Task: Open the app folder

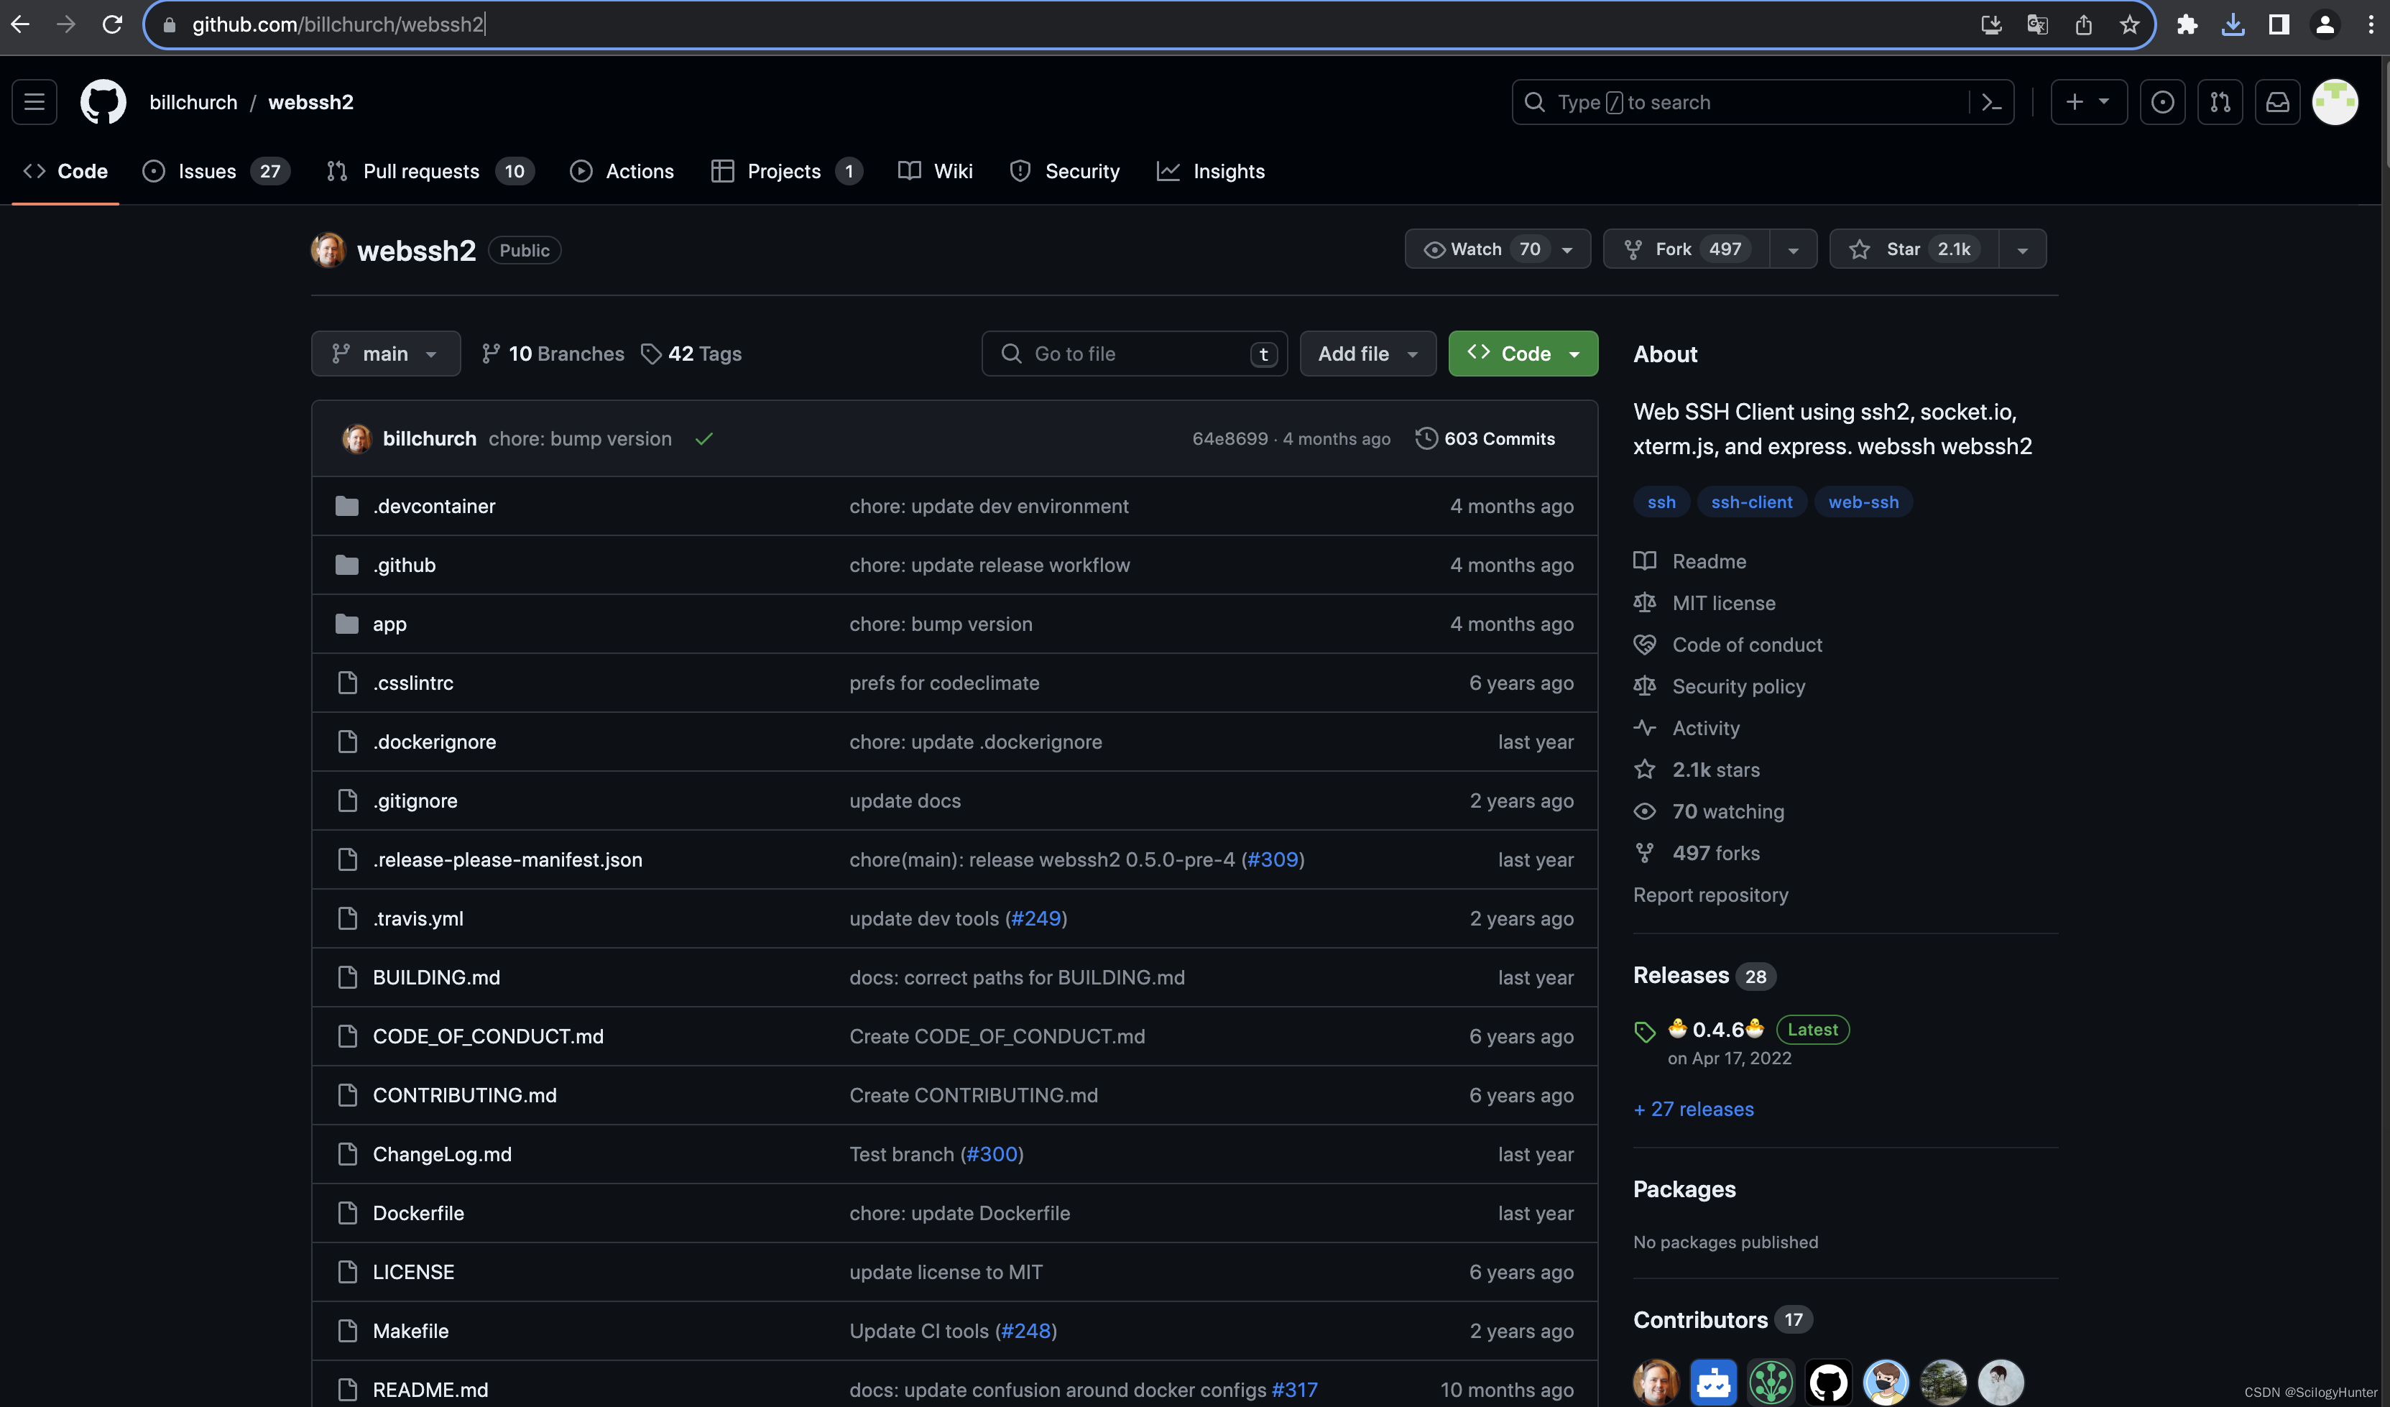Action: tap(389, 624)
